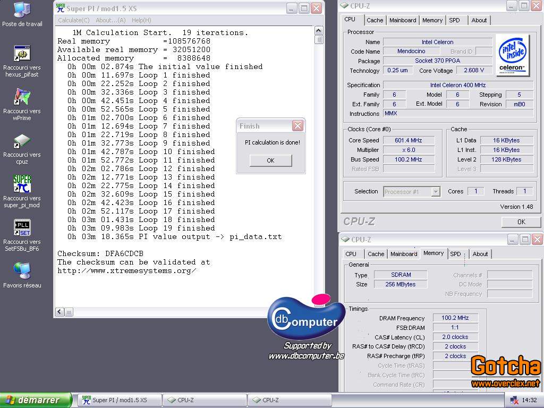Click the http://www.xtremesystems.org/ text

126,270
